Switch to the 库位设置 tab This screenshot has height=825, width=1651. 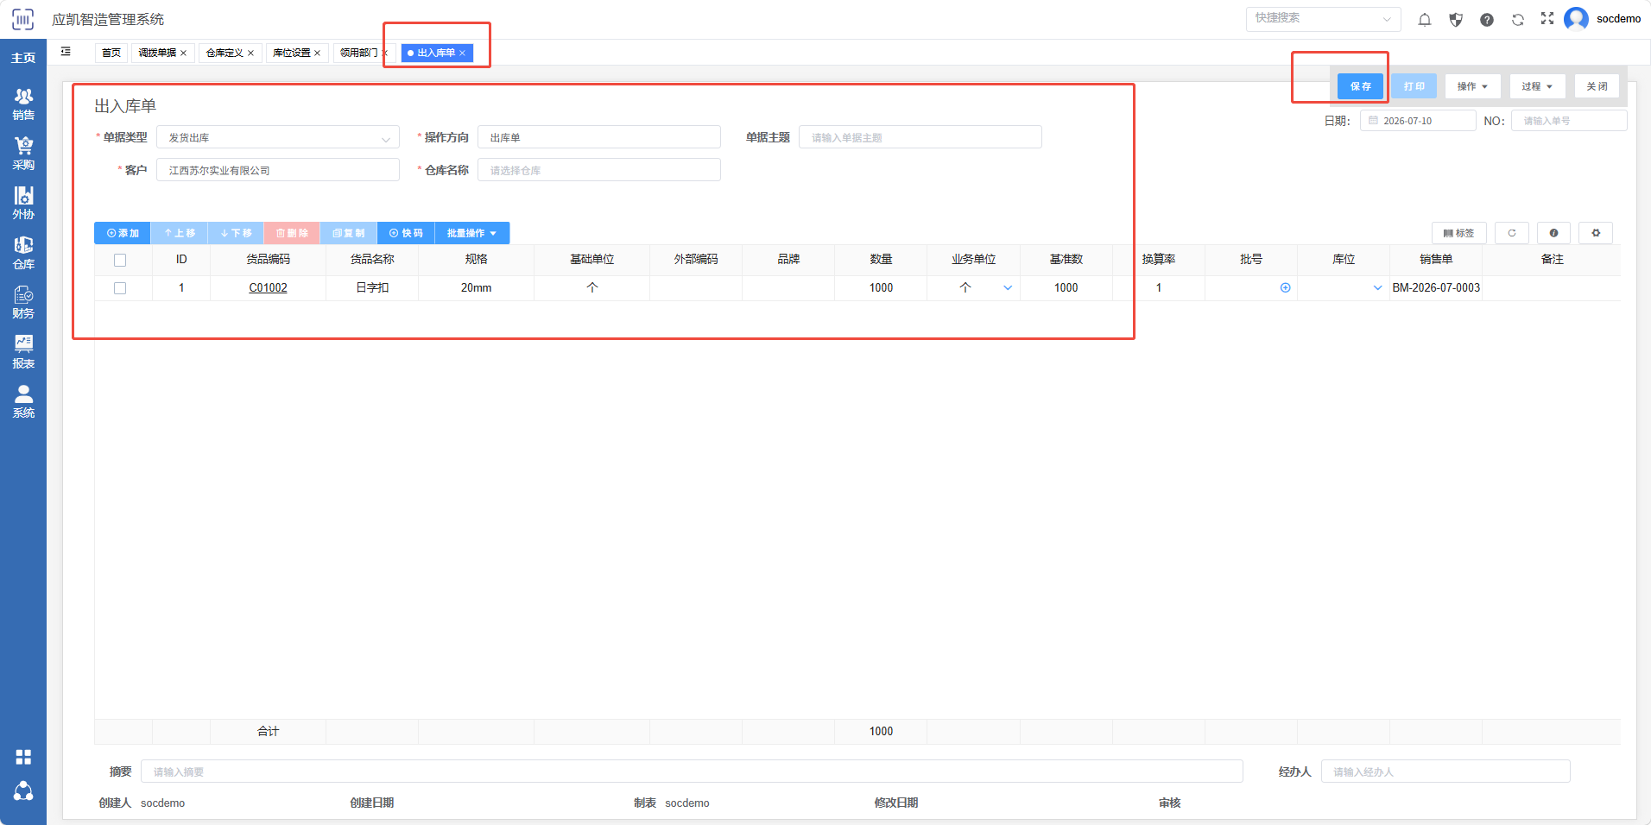click(x=291, y=53)
